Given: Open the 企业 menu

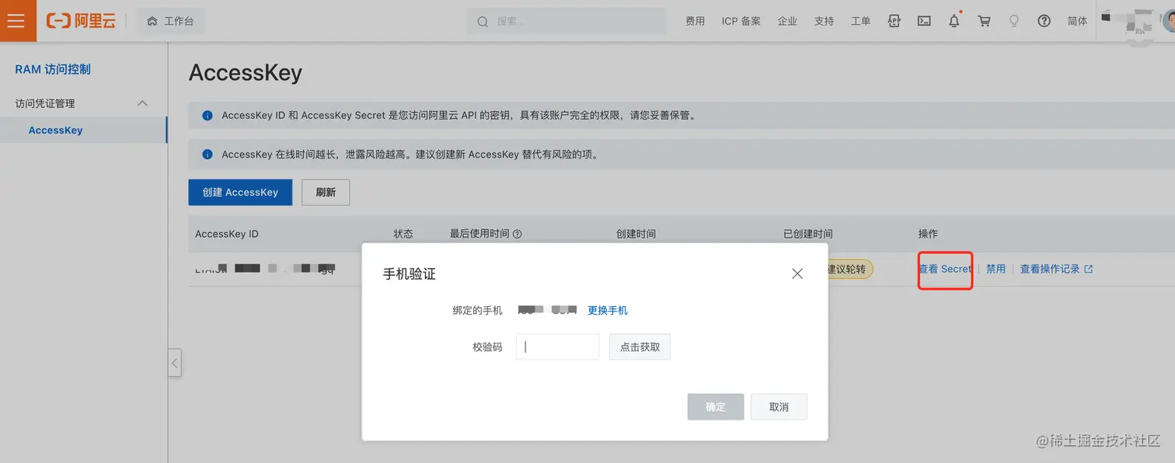Looking at the screenshot, I should [787, 21].
